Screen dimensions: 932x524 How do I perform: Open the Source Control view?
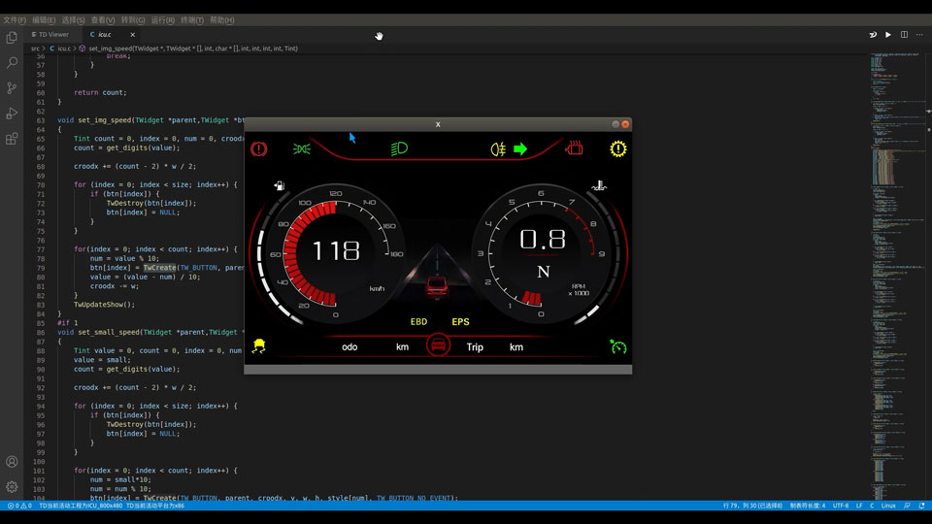pos(12,87)
